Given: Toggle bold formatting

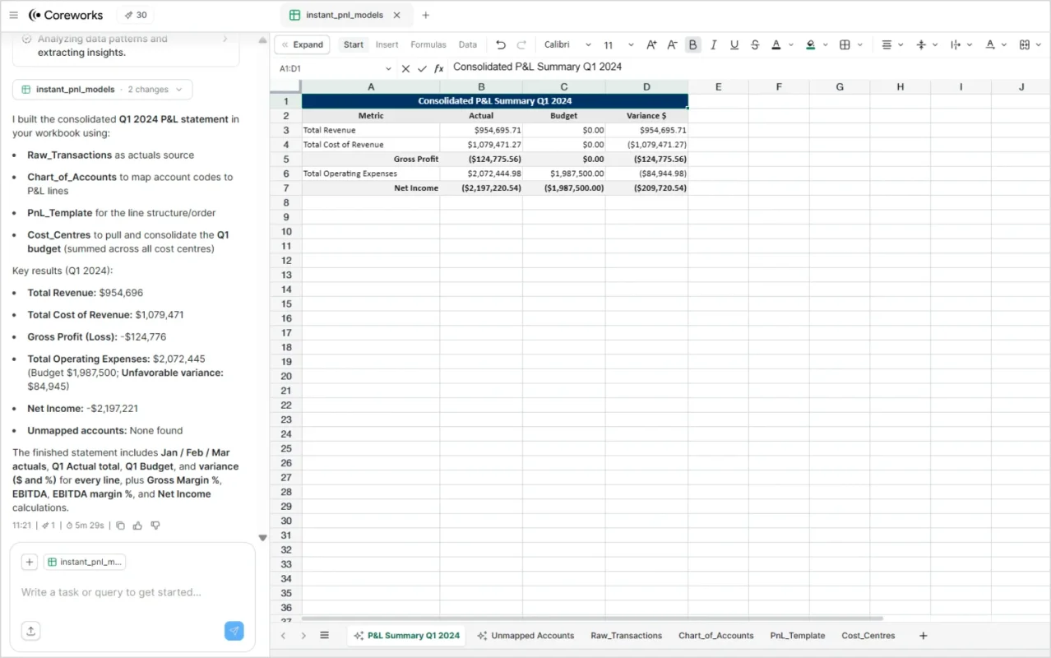Looking at the screenshot, I should [x=692, y=45].
